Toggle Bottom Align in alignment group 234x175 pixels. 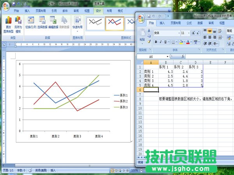[x=214, y=31]
